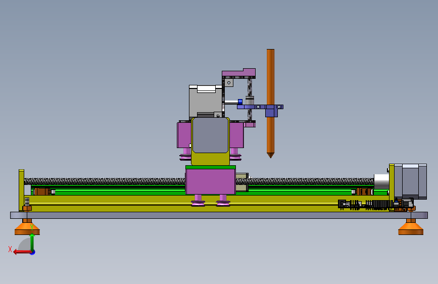Select the long gray base plate
Image resolution: width=438 pixels, height=284 pixels.
pyautogui.click(x=219, y=215)
